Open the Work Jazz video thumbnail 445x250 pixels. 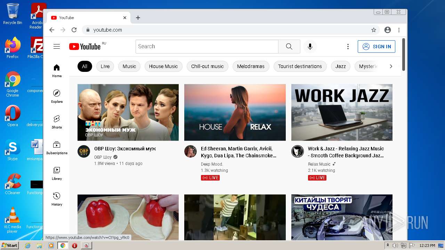[x=342, y=112]
